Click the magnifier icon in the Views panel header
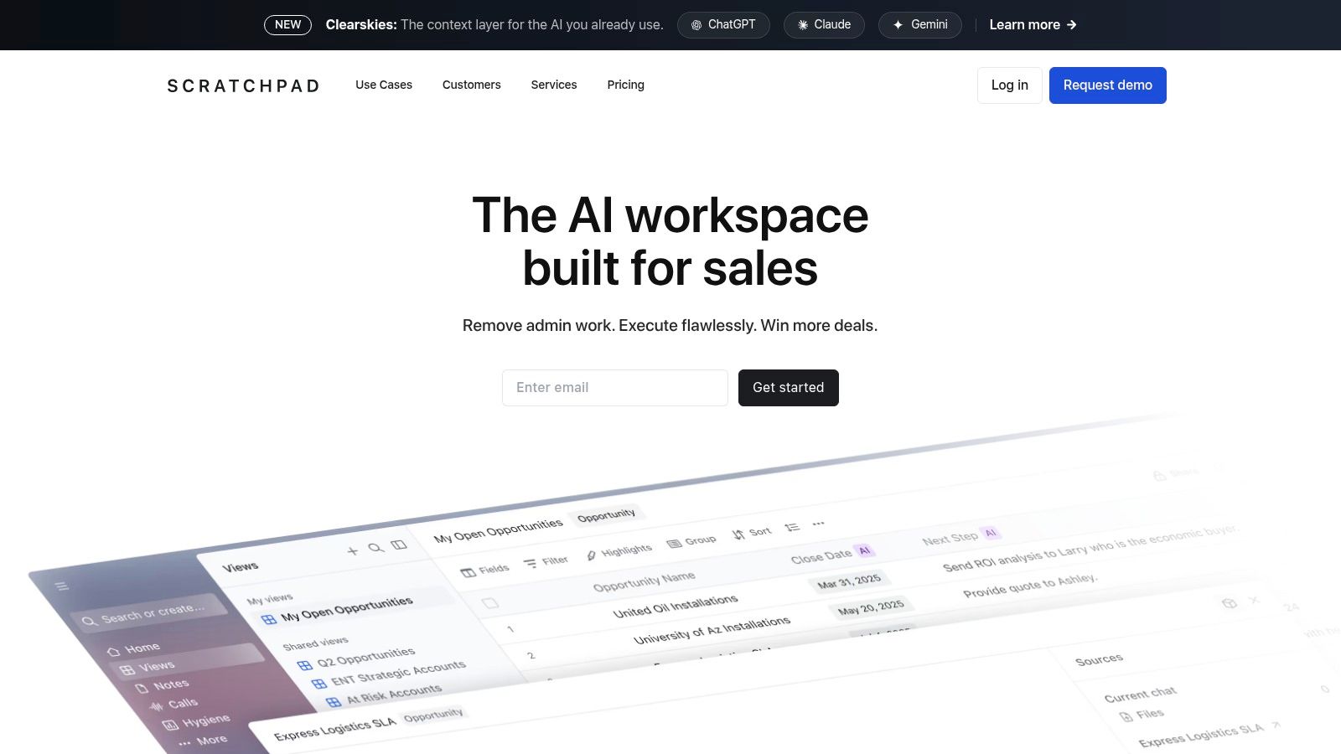Viewport: 1341px width, 754px height. coord(375,547)
